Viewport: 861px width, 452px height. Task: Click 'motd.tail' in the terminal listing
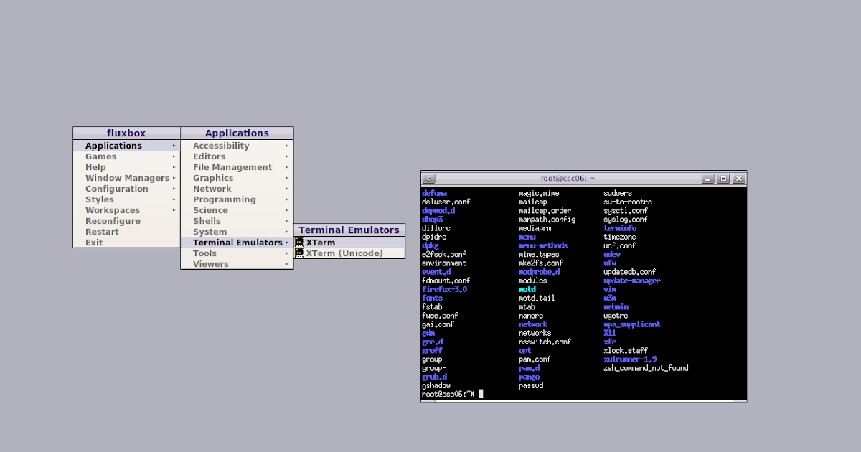[x=537, y=298]
